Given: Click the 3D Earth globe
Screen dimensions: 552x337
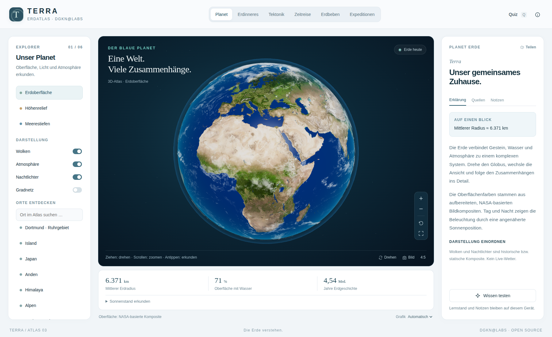Looking at the screenshot, I should tap(266, 151).
